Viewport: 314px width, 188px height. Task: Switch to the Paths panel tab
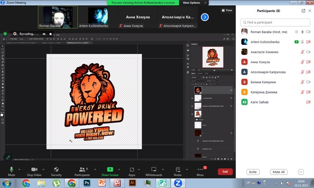click(206, 74)
